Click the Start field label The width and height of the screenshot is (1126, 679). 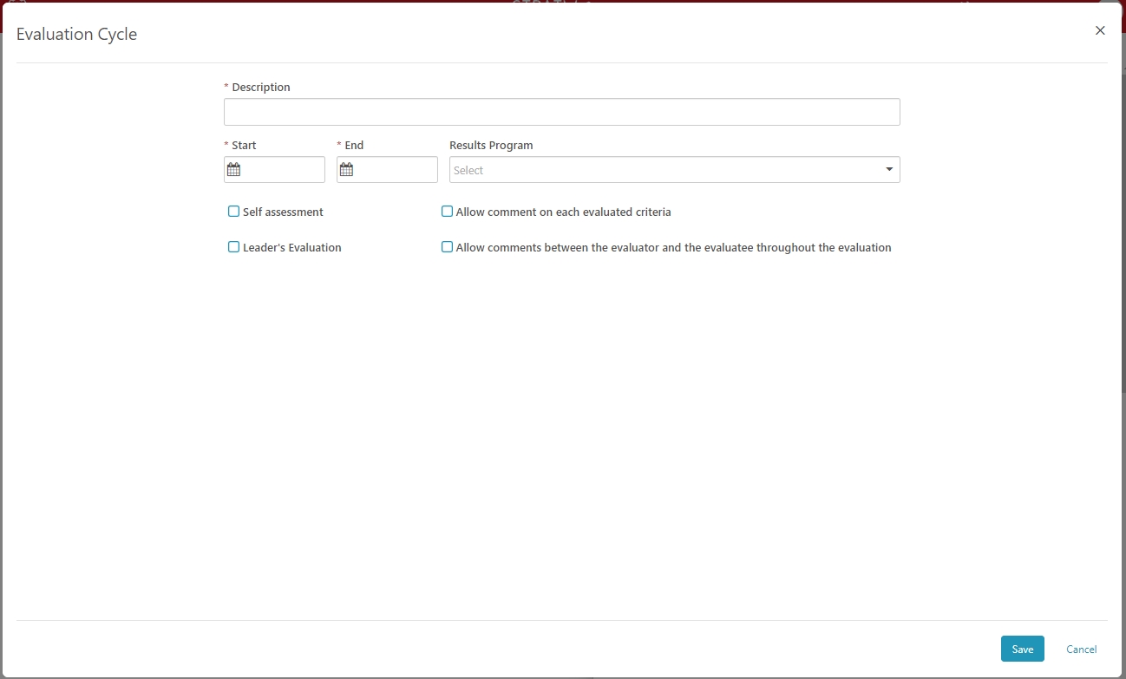click(244, 146)
